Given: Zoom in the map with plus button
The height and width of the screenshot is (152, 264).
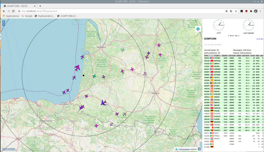Looking at the screenshot, I should (4, 22).
